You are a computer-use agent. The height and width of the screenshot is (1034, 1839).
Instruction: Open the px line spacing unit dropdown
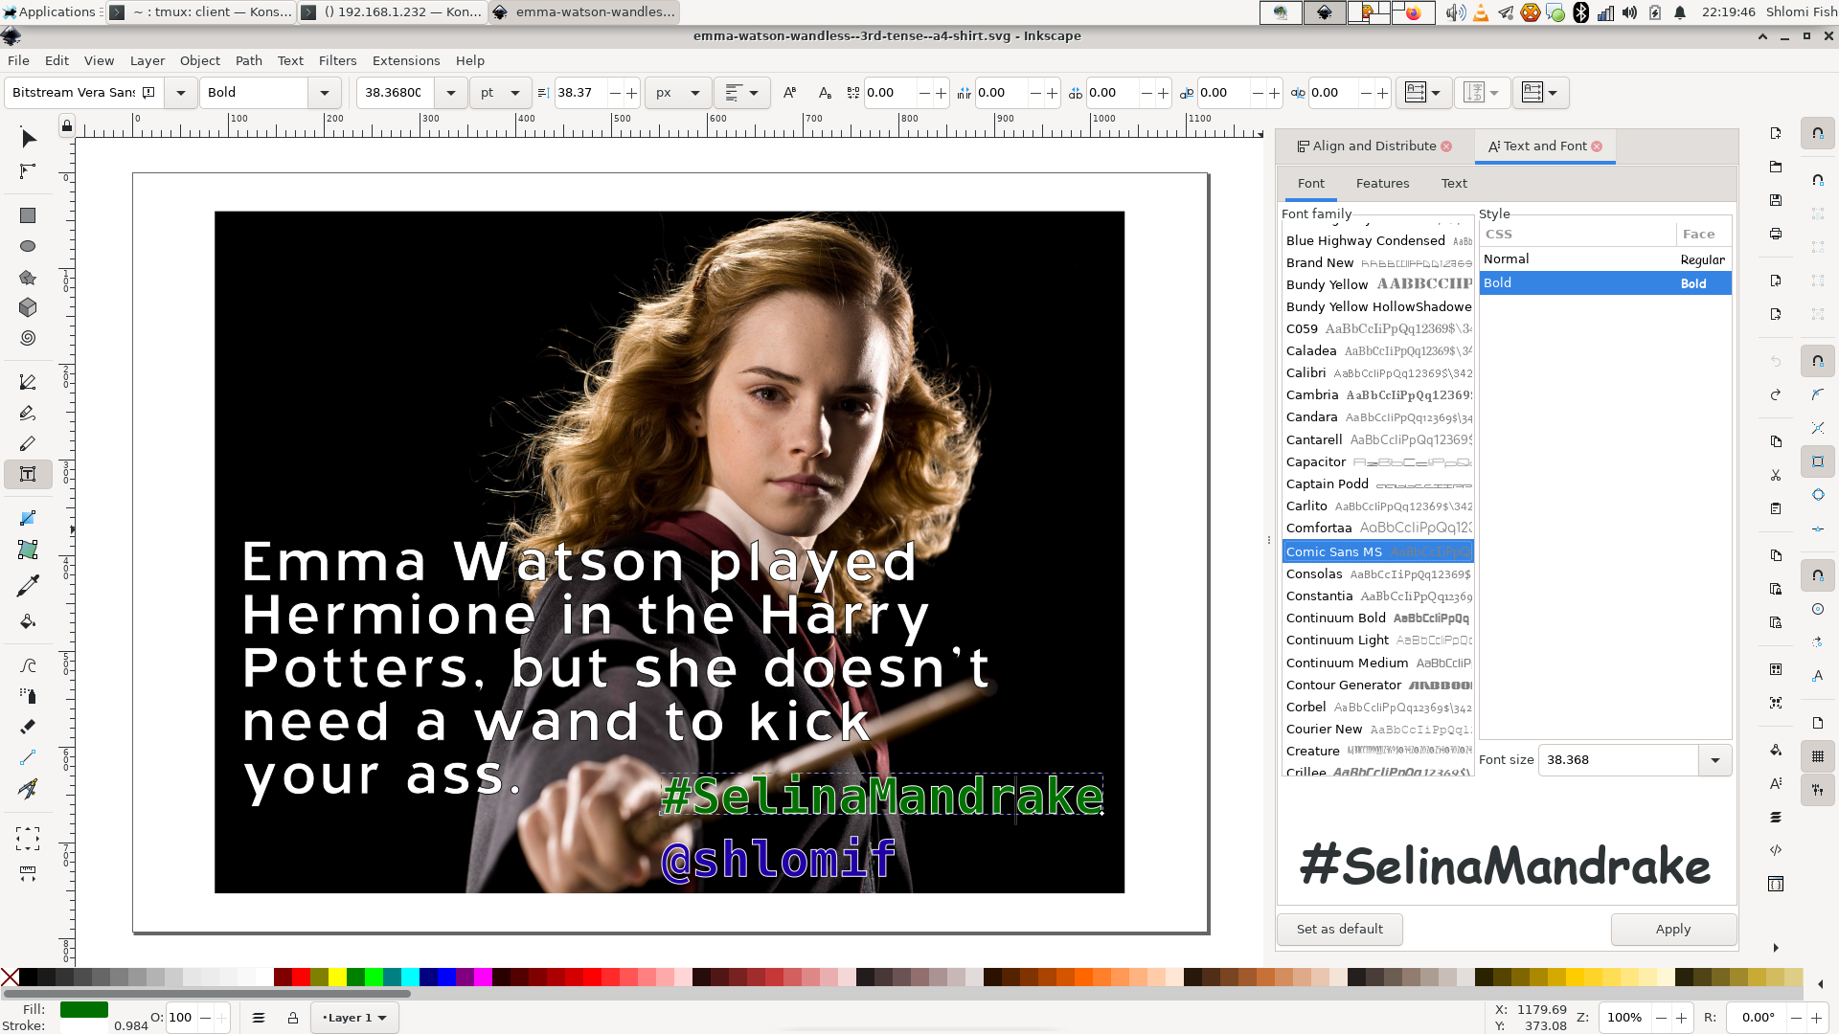(x=678, y=93)
